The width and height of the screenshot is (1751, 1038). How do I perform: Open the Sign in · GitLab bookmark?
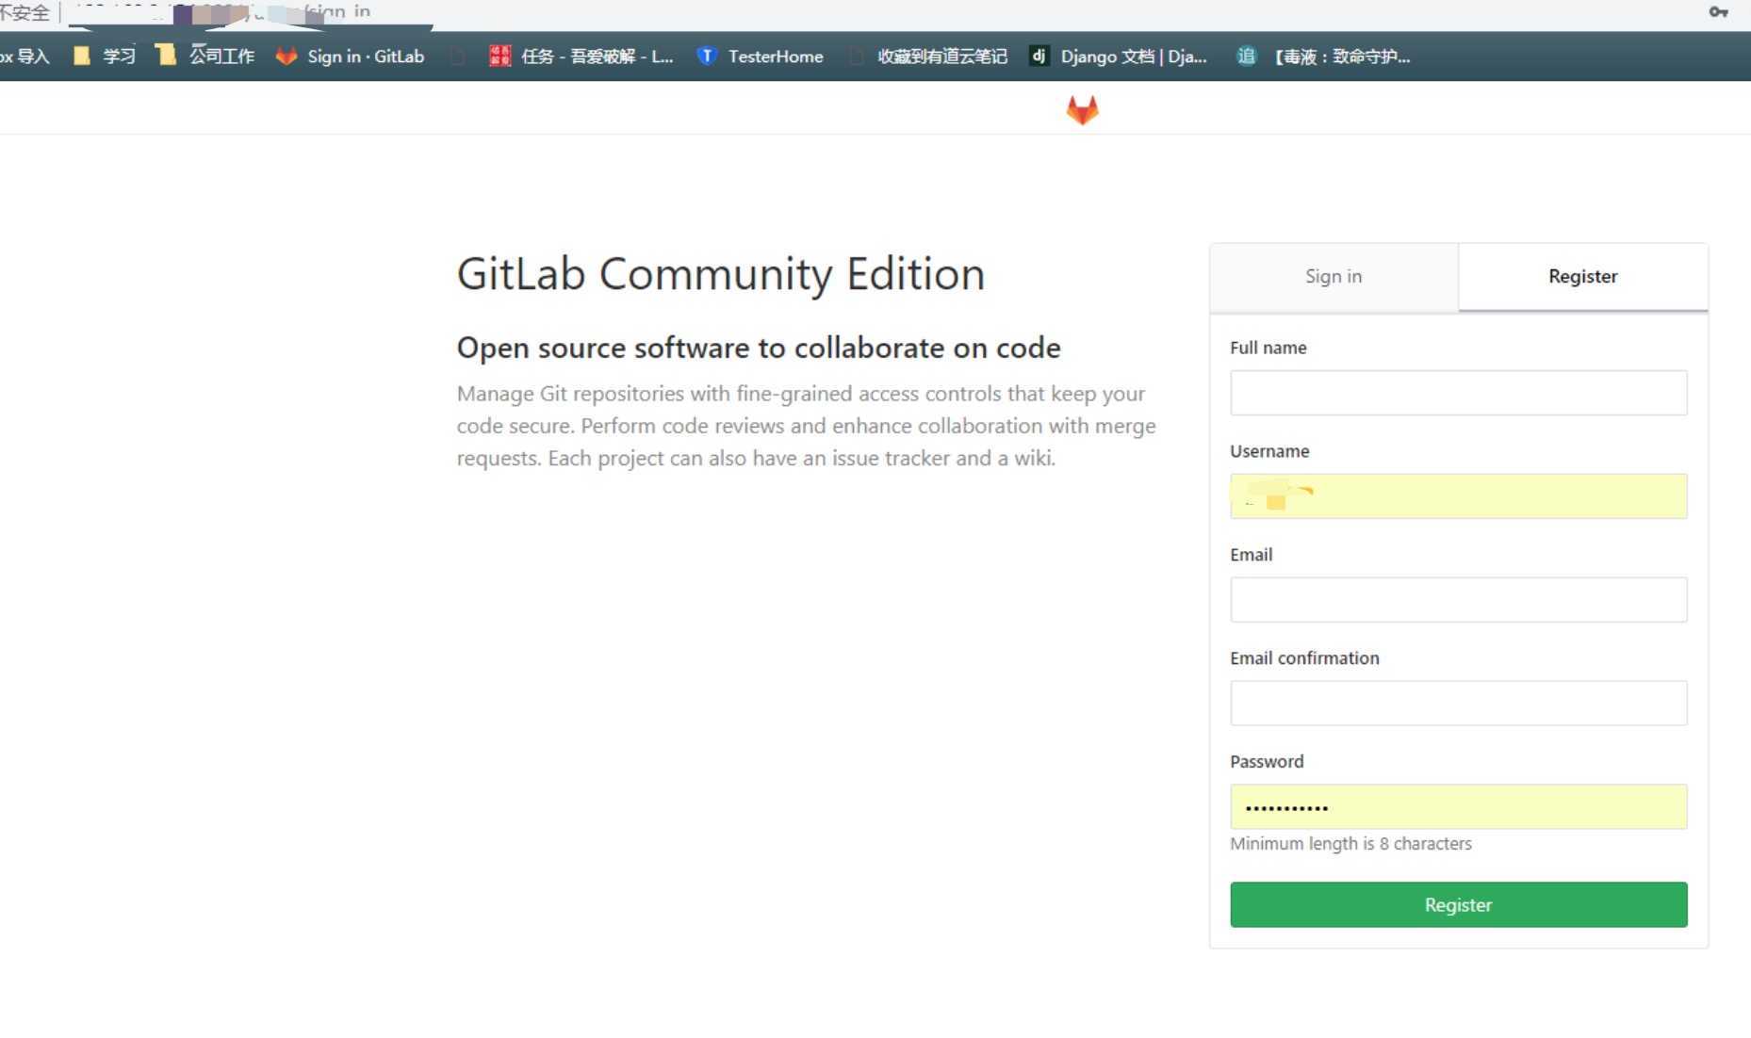pyautogui.click(x=350, y=57)
